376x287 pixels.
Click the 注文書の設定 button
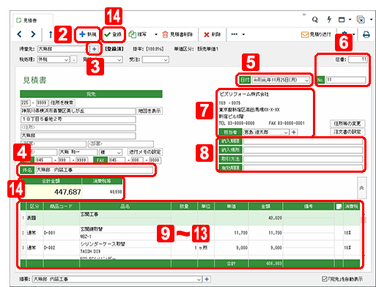[347, 132]
